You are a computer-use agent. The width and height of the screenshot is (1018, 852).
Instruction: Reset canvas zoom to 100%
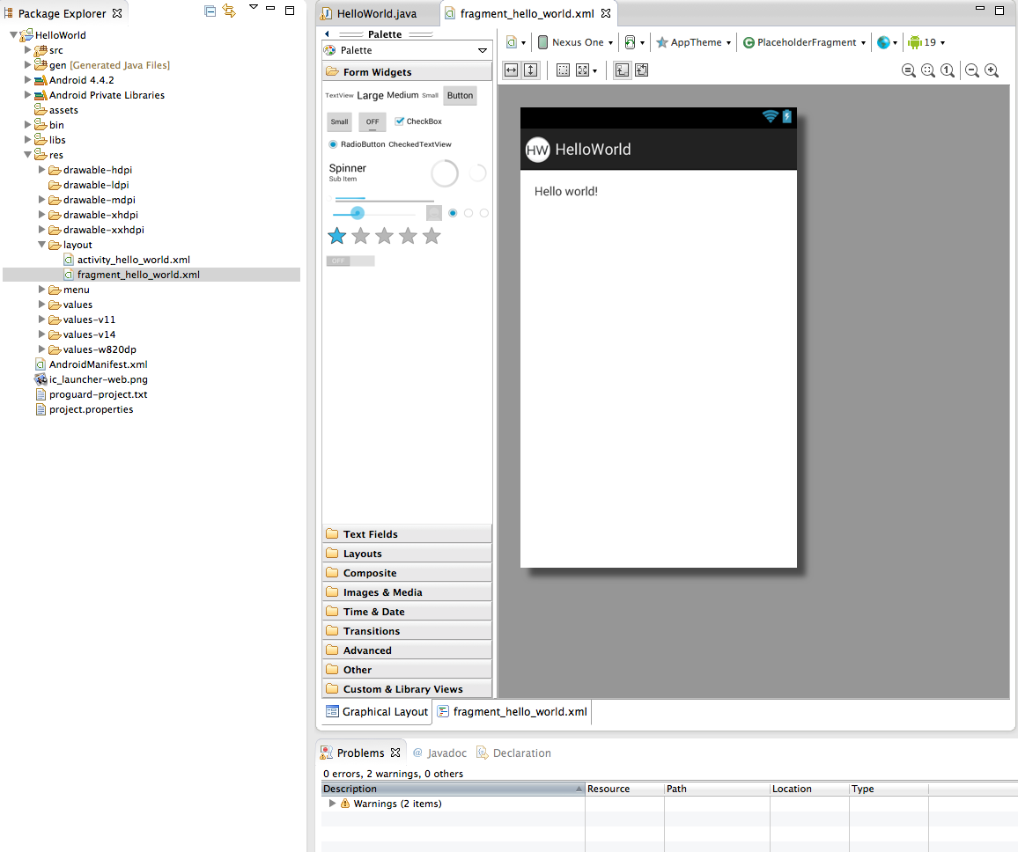coord(948,70)
